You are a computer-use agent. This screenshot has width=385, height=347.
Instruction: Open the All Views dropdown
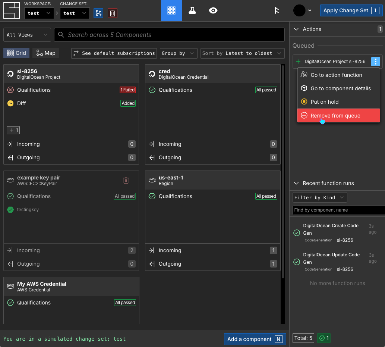(27, 35)
